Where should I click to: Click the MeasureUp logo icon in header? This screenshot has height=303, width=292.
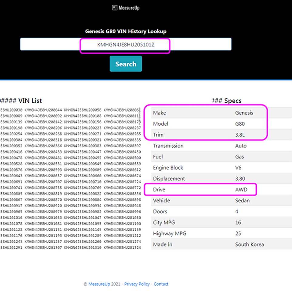115,8
